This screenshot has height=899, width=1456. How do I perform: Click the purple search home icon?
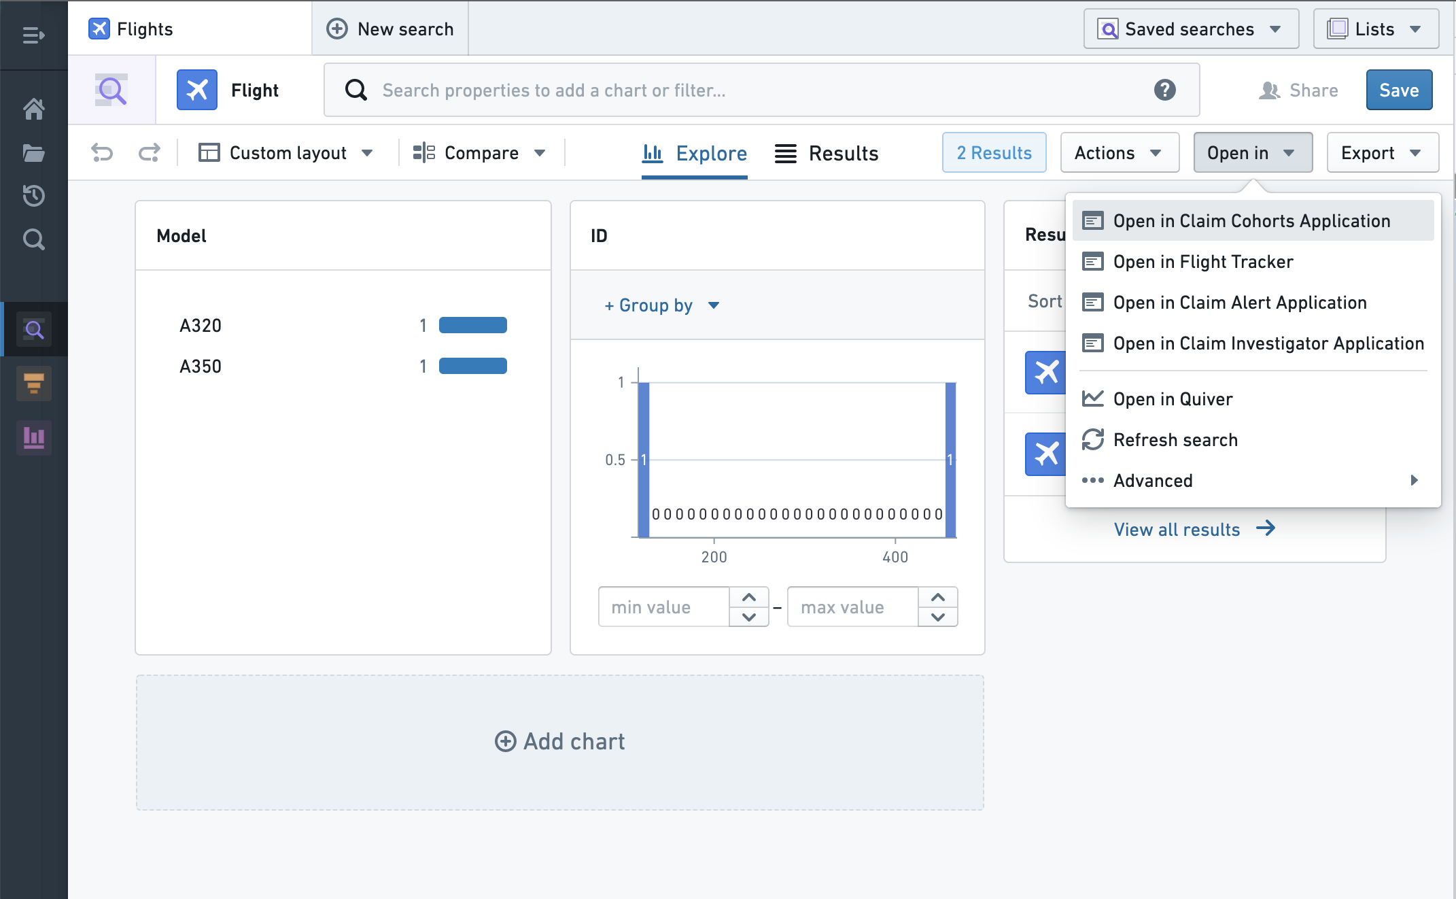pyautogui.click(x=112, y=90)
